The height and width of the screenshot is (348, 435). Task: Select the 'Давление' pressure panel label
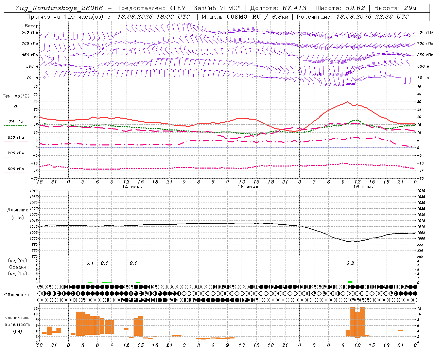coord(17,210)
